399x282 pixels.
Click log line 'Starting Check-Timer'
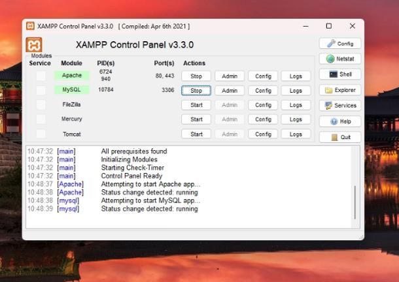point(133,168)
